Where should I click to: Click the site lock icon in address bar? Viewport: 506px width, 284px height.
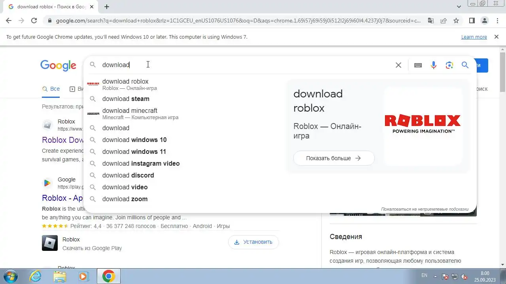click(x=49, y=21)
